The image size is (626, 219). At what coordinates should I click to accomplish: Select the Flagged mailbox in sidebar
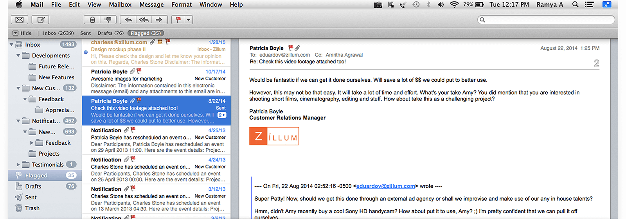pos(45,176)
